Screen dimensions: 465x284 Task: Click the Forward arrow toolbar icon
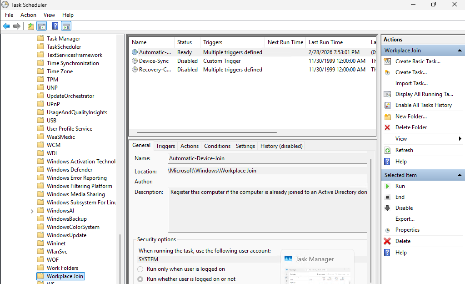coord(17,26)
